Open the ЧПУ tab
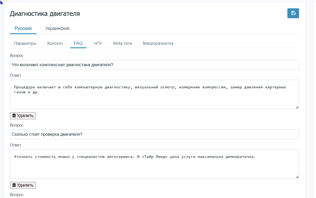The image size is (316, 198). (x=98, y=43)
